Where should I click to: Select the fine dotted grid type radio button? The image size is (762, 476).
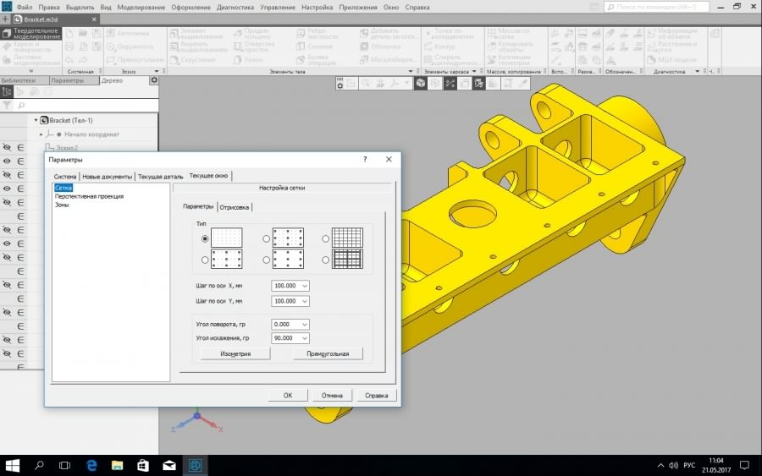tap(205, 238)
